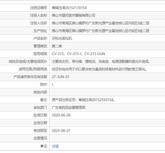Click the 产品储存条件及有效期 label

(x=30, y=77)
